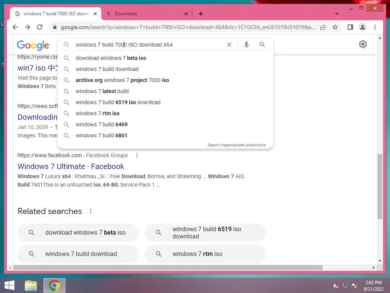Submit search with the blue magnifier icon
390x293 pixels.
click(262, 44)
